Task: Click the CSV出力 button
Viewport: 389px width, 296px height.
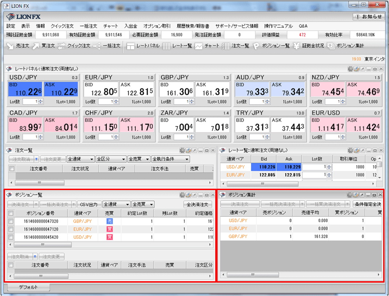Action: [x=89, y=204]
